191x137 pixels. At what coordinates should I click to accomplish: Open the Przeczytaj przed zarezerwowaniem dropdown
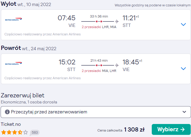(x=96, y=112)
